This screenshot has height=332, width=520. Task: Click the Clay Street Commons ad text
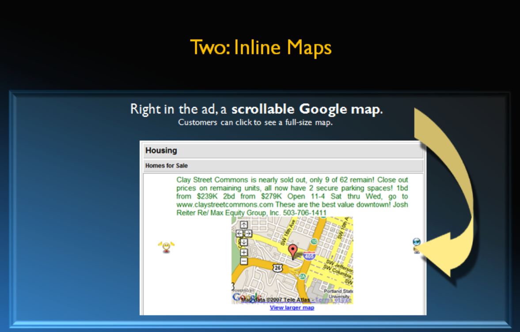click(292, 196)
